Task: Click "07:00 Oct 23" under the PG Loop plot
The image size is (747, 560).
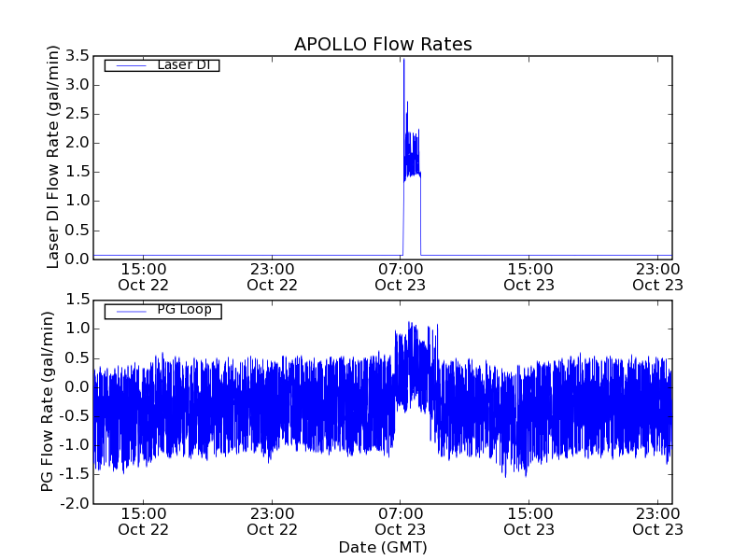Action: click(401, 522)
